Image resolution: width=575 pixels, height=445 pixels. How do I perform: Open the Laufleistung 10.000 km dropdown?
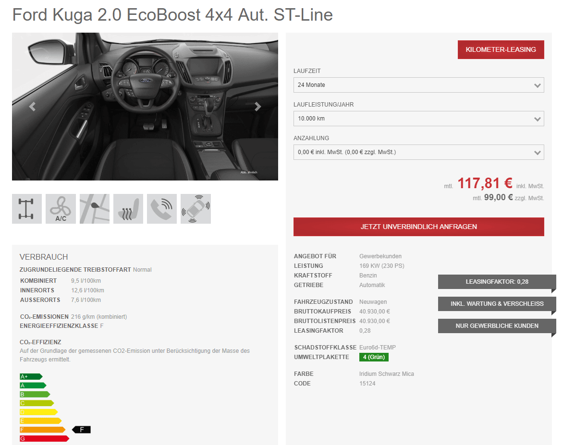(419, 119)
